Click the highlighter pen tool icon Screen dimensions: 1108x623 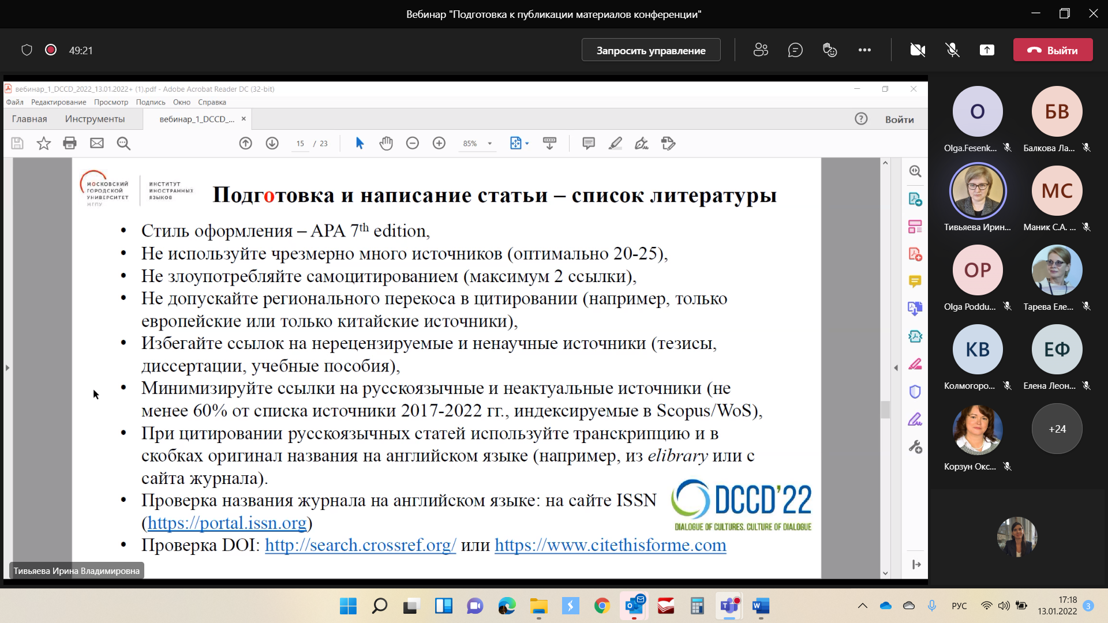point(615,143)
